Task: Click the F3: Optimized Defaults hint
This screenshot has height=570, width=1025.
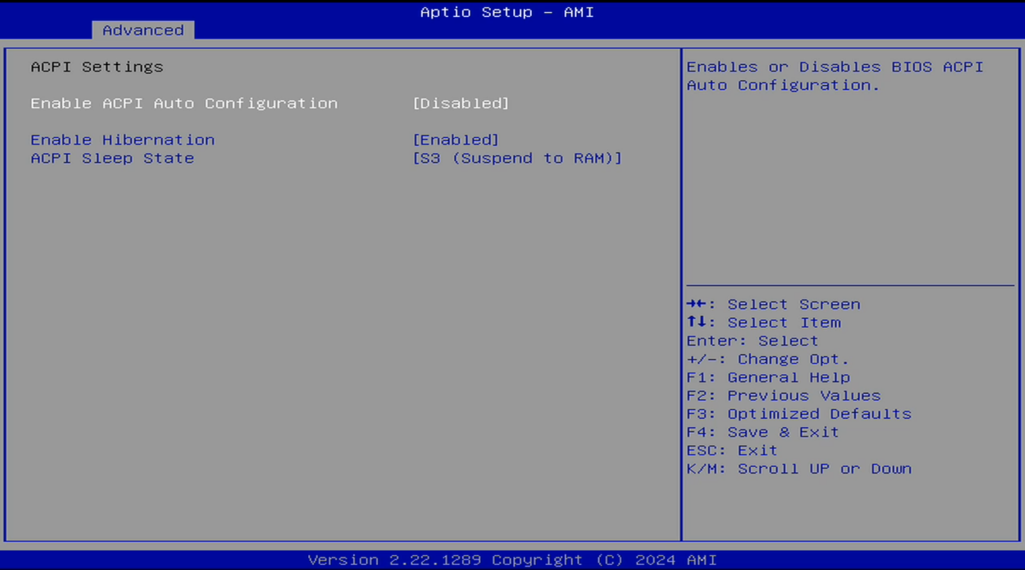Action: (x=798, y=414)
